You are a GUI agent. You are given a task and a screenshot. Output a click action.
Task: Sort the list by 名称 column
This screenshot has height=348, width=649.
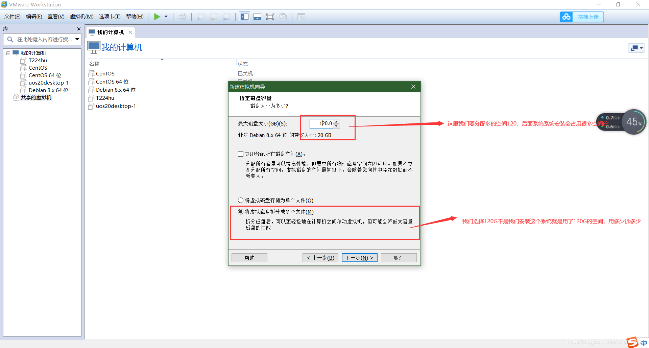click(94, 64)
